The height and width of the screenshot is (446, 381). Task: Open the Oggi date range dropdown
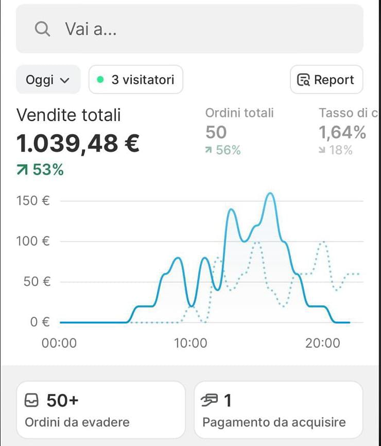tap(47, 80)
